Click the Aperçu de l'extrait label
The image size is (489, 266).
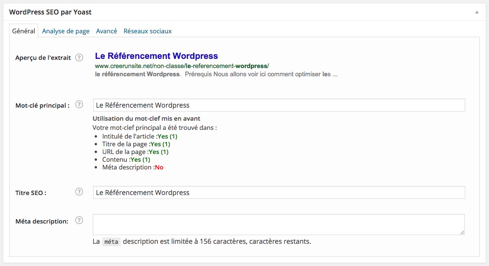(x=43, y=58)
